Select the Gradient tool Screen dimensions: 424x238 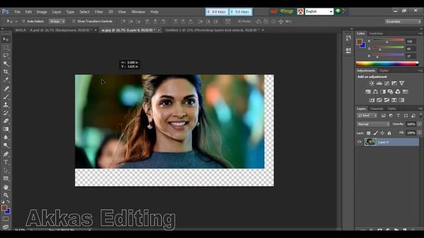[x=6, y=129]
